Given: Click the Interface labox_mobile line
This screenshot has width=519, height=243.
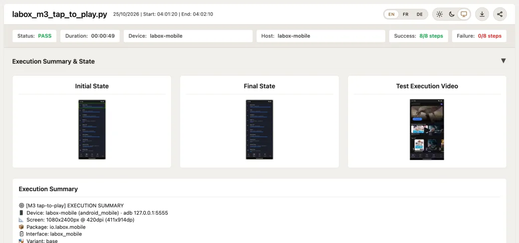Looking at the screenshot, I should [x=50, y=234].
